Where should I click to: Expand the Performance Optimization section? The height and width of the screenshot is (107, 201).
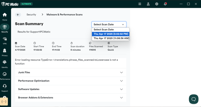click(70, 81)
